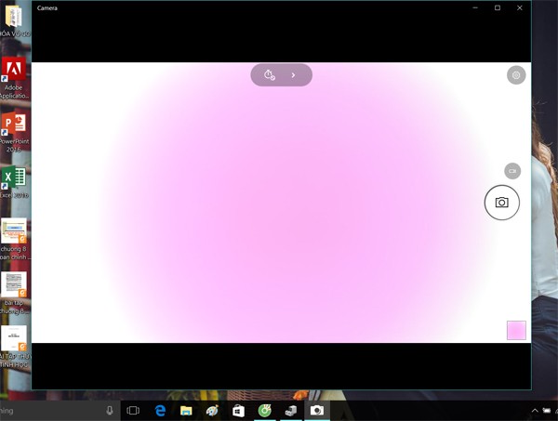The image size is (558, 421).
Task: Open Microsoft Store from taskbar
Action: pyautogui.click(x=238, y=411)
